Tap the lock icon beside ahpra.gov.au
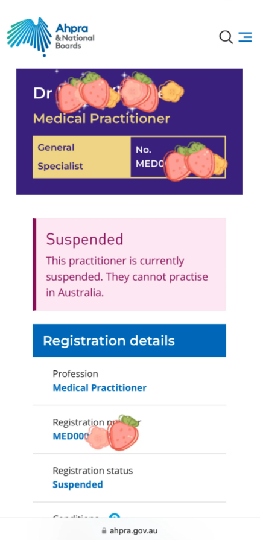 (x=104, y=531)
